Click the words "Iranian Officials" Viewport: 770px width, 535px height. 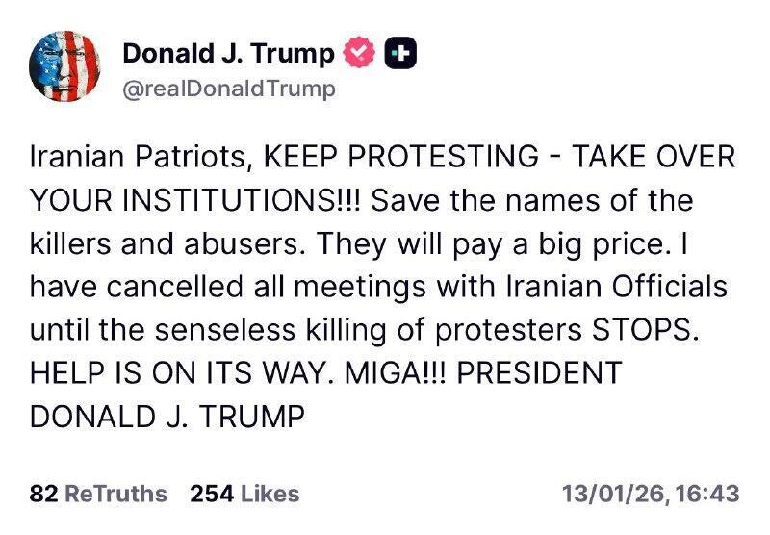click(x=622, y=286)
